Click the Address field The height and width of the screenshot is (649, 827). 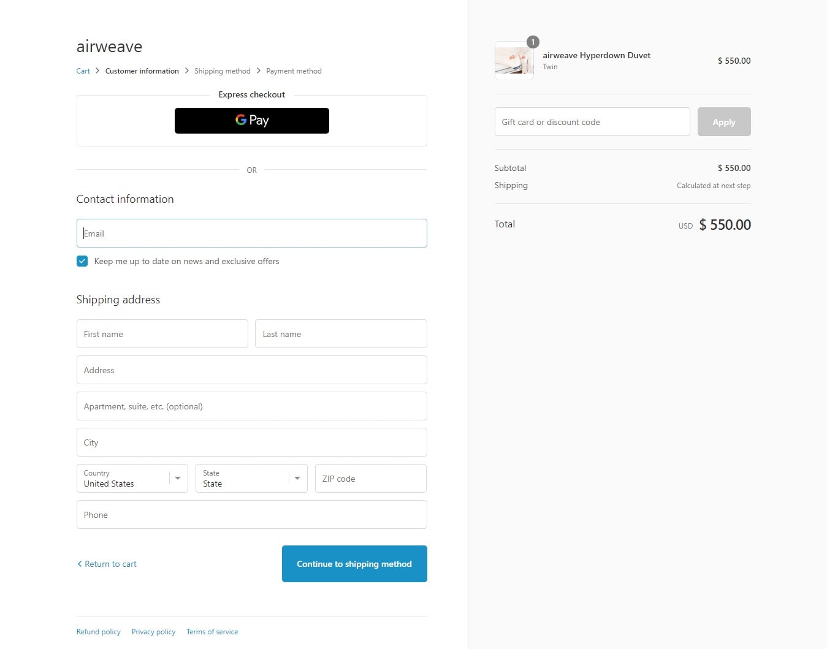point(251,370)
